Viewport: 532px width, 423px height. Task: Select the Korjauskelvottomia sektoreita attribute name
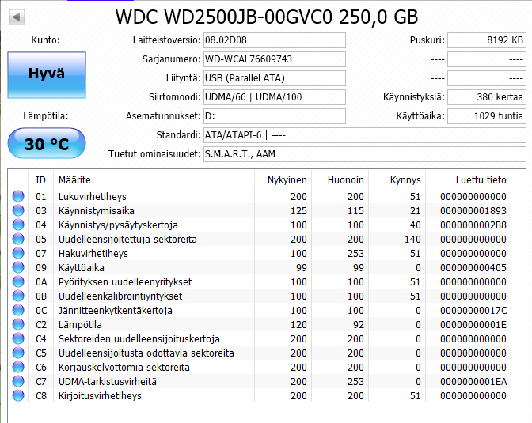(124, 368)
